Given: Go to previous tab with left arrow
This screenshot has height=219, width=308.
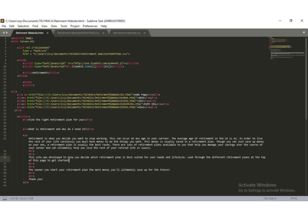Looking at the screenshot, I should pos(4,33).
